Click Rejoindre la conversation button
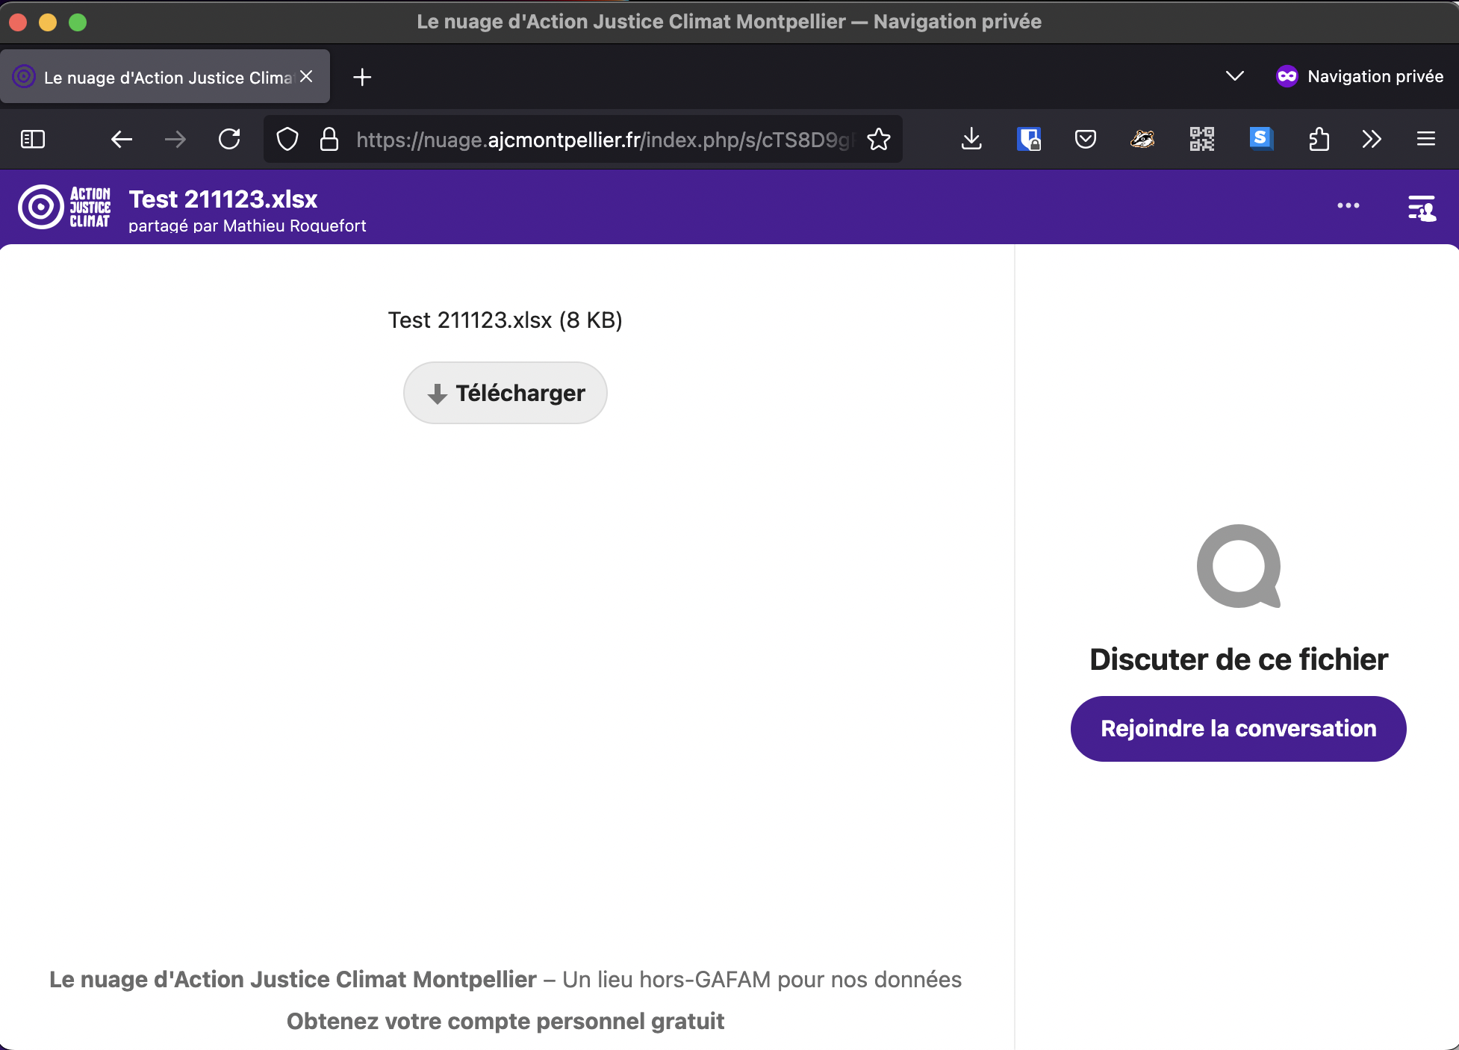1459x1050 pixels. click(x=1238, y=728)
